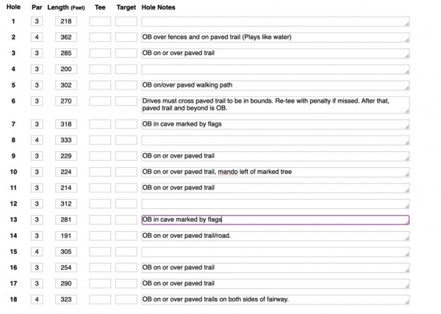Click hole 5 notes about walking path
Screen dimensions: 441x314
click(274, 85)
